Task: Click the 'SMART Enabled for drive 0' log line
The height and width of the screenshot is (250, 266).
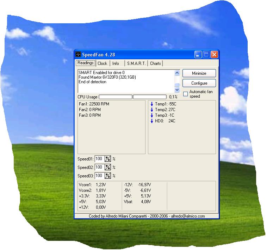Action: coord(101,73)
